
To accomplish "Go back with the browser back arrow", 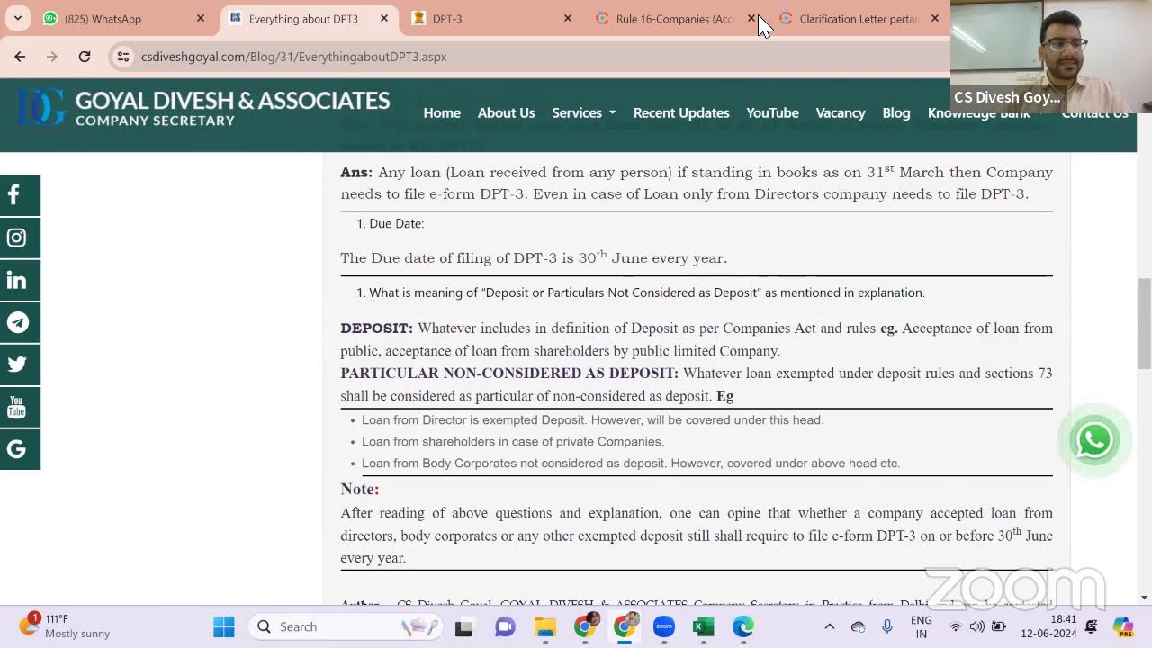I will (x=20, y=57).
